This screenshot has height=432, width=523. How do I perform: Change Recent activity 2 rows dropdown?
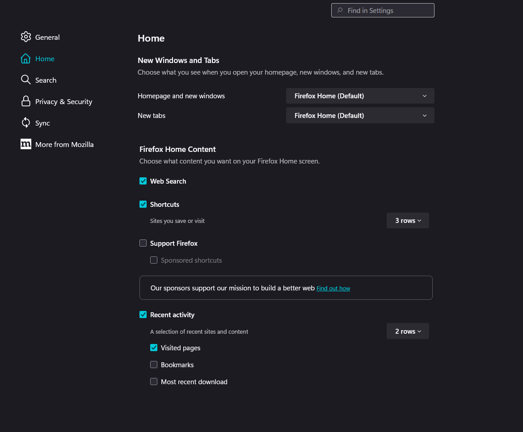tap(408, 331)
